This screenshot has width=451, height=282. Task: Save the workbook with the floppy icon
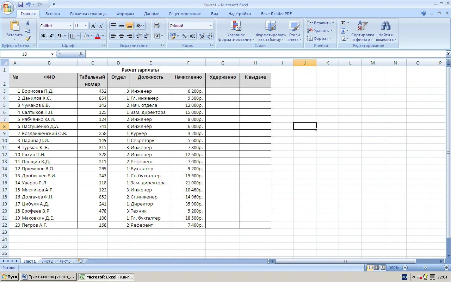[21, 5]
